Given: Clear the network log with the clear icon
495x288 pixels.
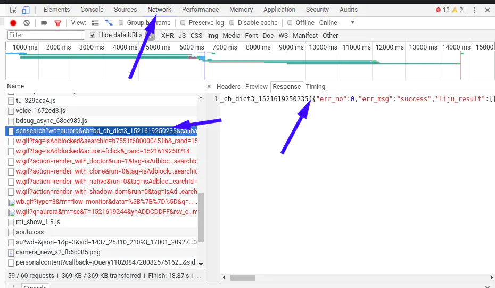Looking at the screenshot, I should 27,23.
